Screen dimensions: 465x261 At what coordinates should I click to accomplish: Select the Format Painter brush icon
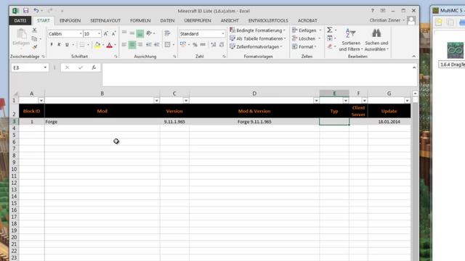(34, 47)
